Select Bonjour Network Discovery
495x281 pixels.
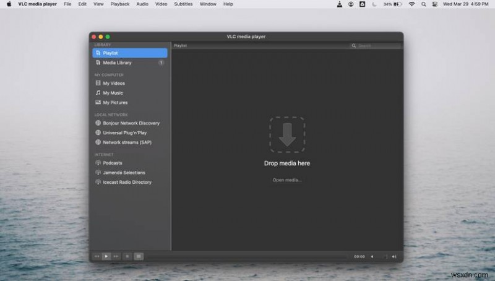click(130, 123)
